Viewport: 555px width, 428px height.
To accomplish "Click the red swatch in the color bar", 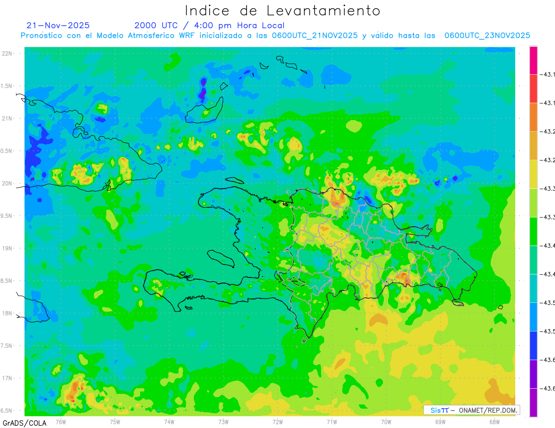I will click(x=533, y=88).
